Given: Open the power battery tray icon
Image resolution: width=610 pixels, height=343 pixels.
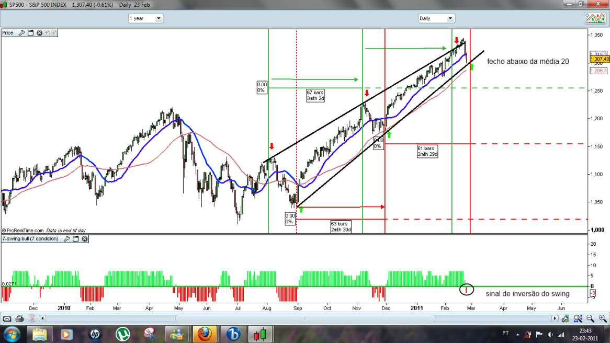Looking at the screenshot, I should tap(528, 335).
